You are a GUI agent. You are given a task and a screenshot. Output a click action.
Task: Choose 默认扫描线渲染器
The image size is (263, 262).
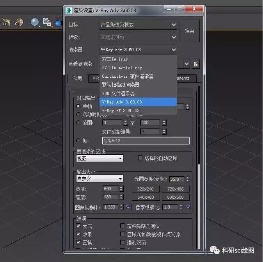(138, 85)
